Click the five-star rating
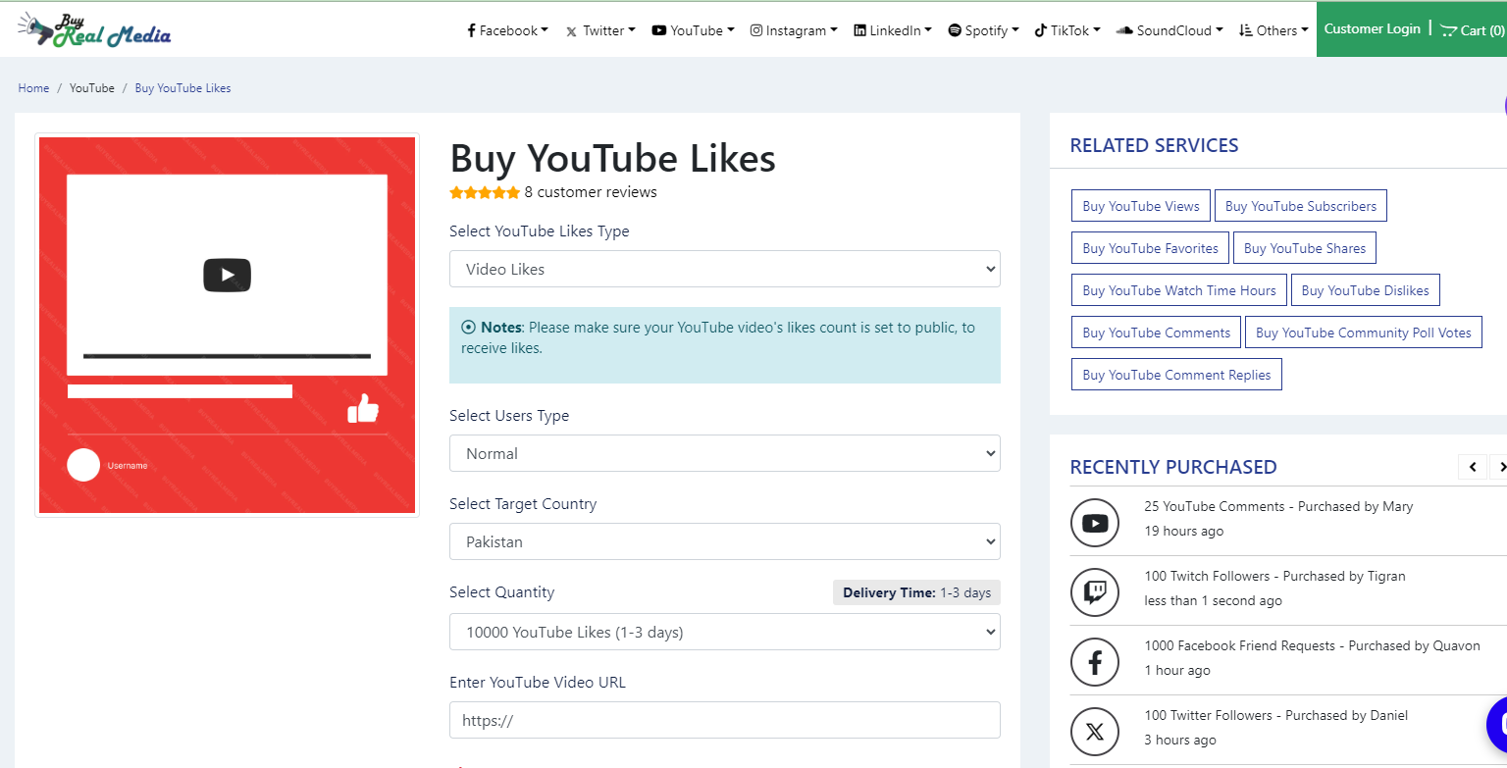 pyautogui.click(x=485, y=193)
